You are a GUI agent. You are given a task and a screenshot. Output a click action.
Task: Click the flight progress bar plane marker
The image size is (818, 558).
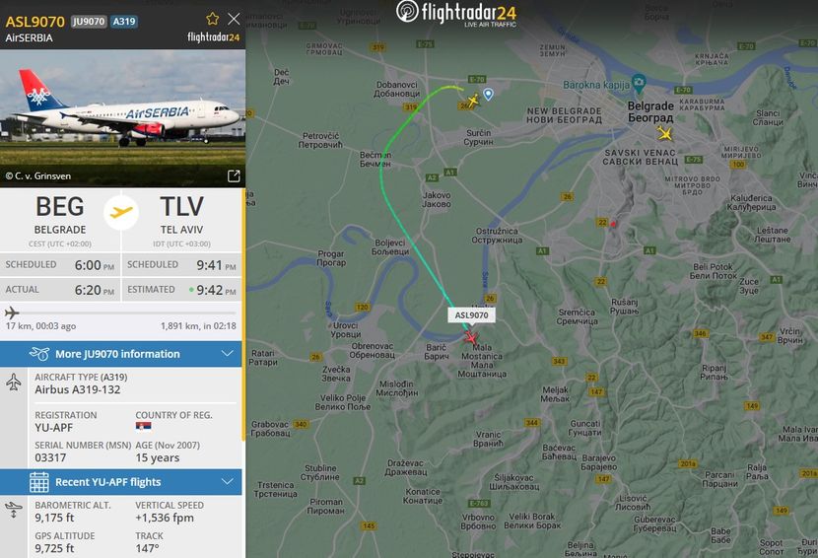[12, 314]
